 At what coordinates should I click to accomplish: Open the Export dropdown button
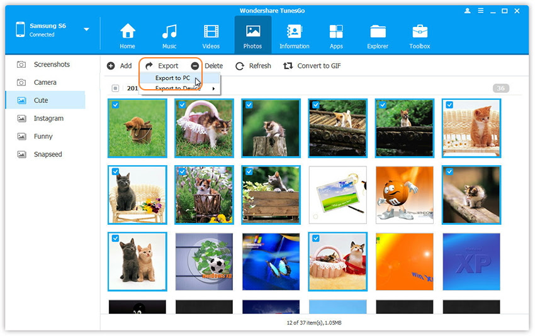pos(162,66)
